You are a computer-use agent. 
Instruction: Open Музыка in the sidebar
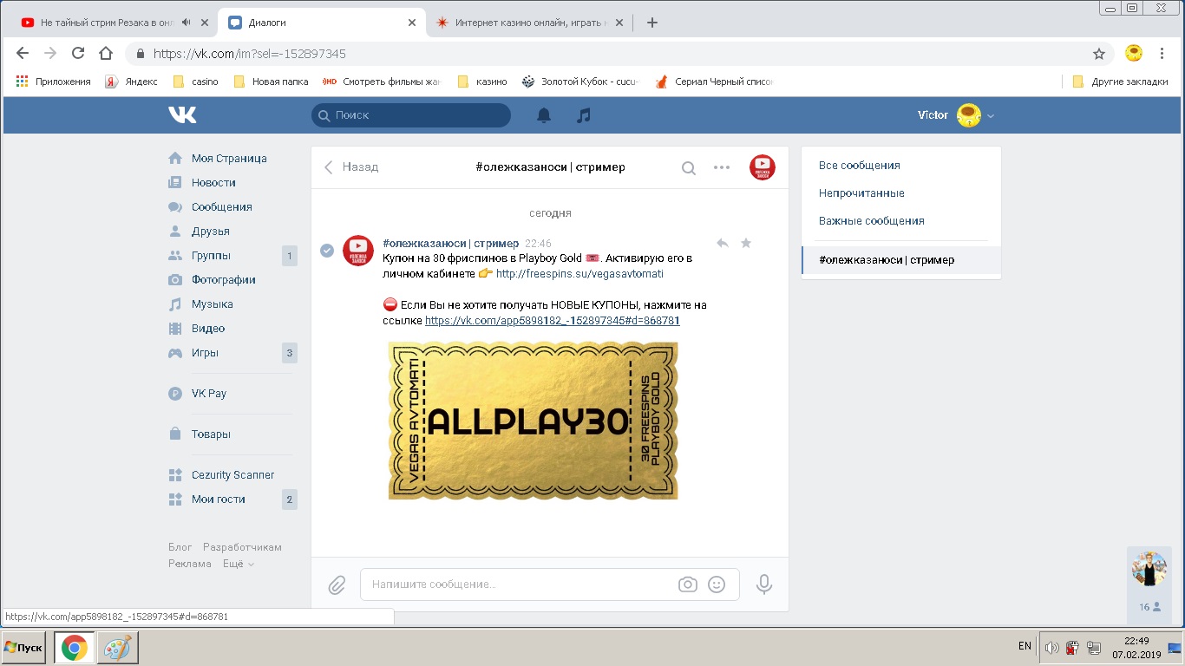click(x=213, y=304)
